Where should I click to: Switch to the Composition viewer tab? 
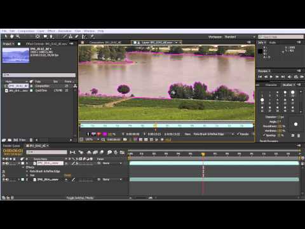(x=105, y=43)
